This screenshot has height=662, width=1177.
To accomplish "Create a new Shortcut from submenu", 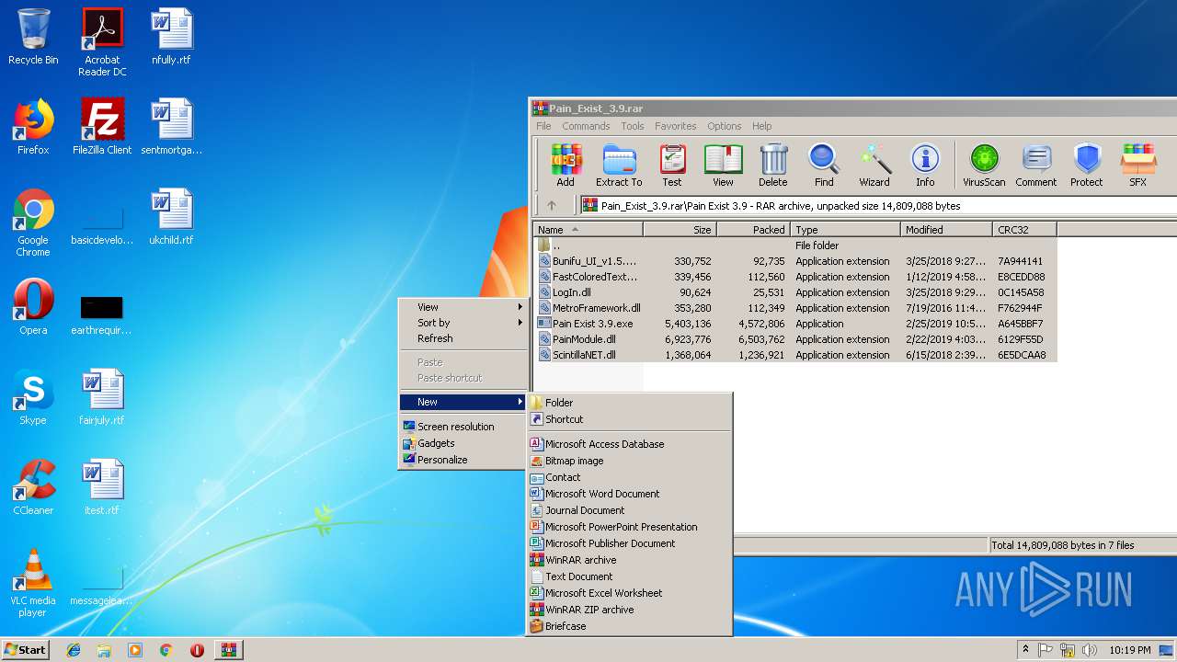I will [630, 419].
